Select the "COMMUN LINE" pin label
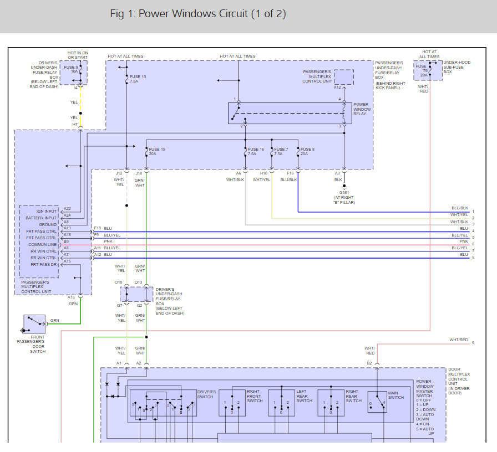Screen dimensions: 497x452 tap(43, 244)
